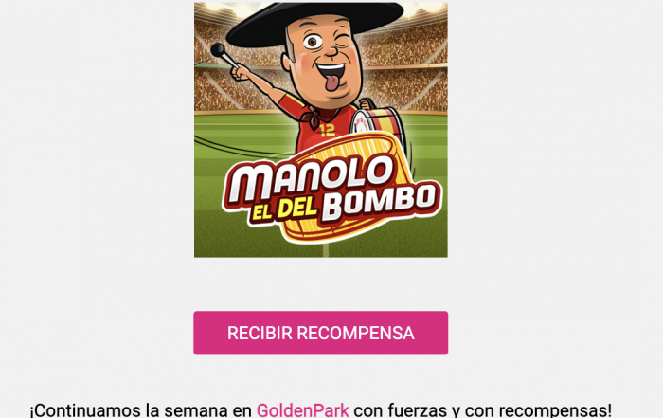The width and height of the screenshot is (663, 418).
Task: Click the character's wide open eye
Action: 313,42
